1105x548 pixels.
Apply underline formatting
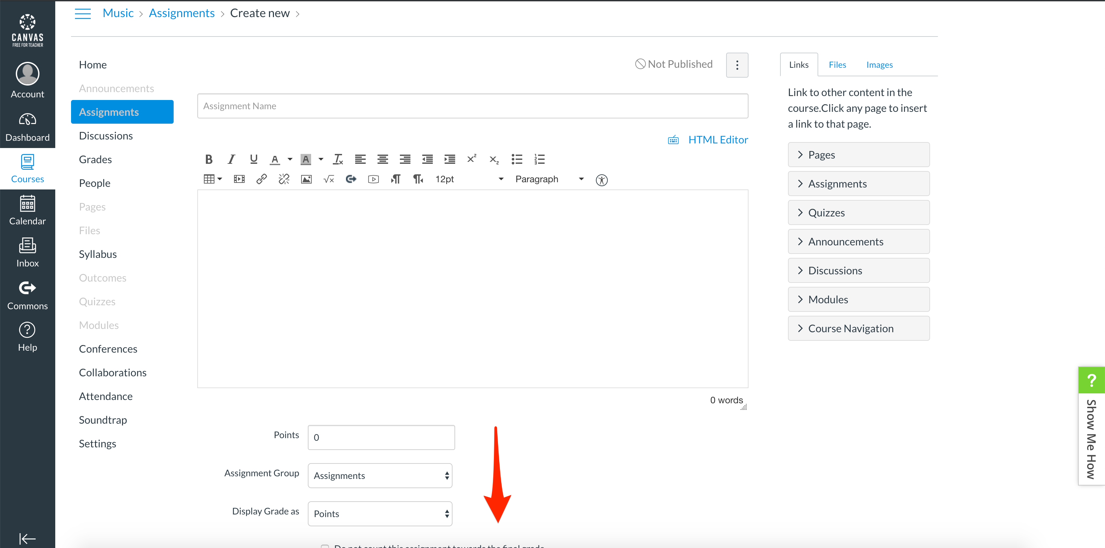[254, 159]
